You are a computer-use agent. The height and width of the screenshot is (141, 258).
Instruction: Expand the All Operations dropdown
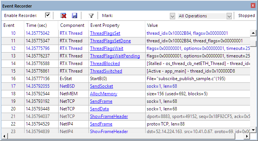point(229,16)
